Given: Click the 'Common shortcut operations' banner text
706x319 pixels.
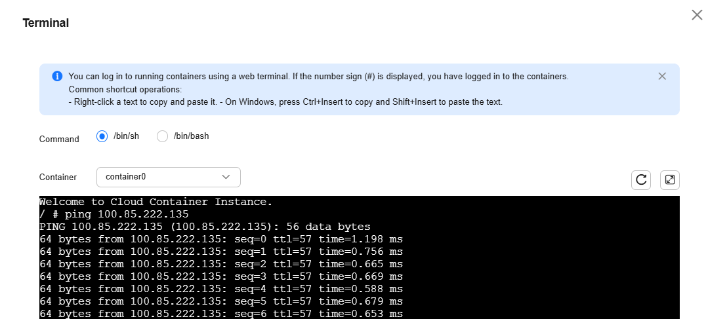Looking at the screenshot, I should (x=125, y=89).
